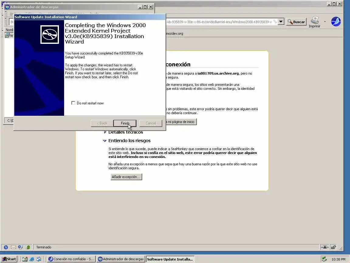The image size is (350, 263).
Task: Open the Navigator icon in the status bar
Action: pyautogui.click(x=6, y=247)
